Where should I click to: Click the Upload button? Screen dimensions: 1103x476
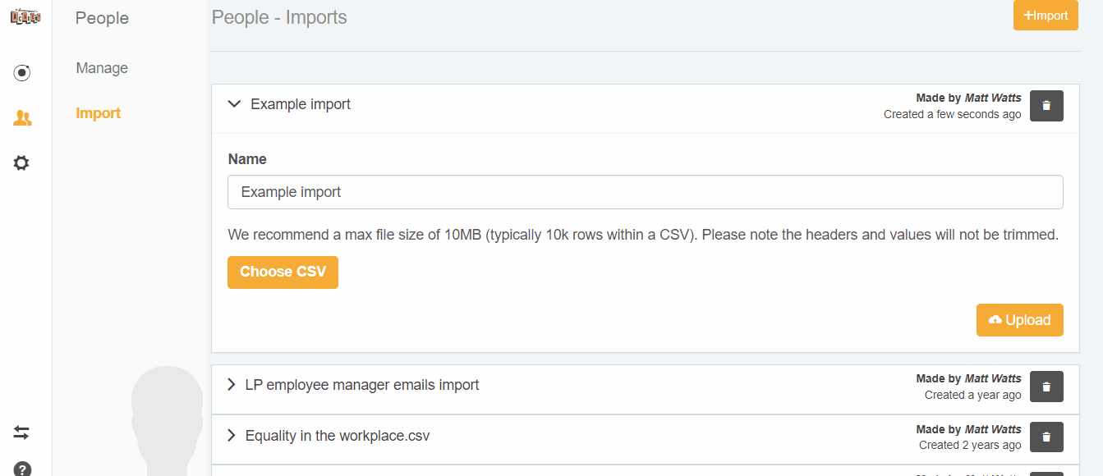(x=1020, y=320)
